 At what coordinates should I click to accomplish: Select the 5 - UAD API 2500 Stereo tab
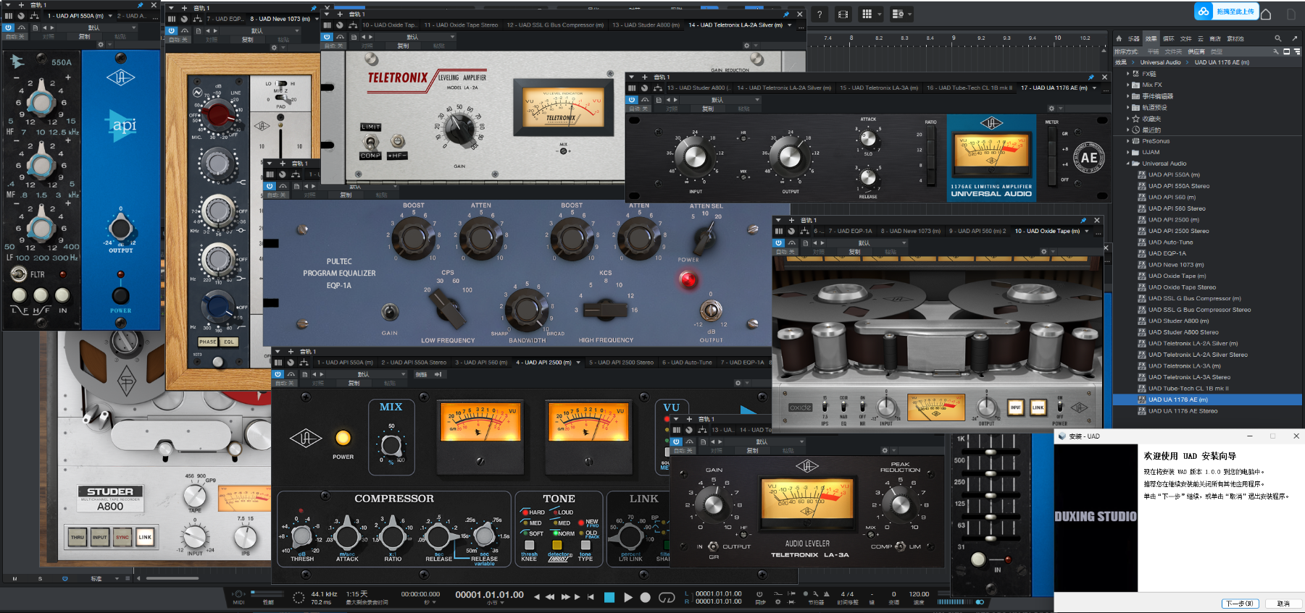[x=621, y=363]
